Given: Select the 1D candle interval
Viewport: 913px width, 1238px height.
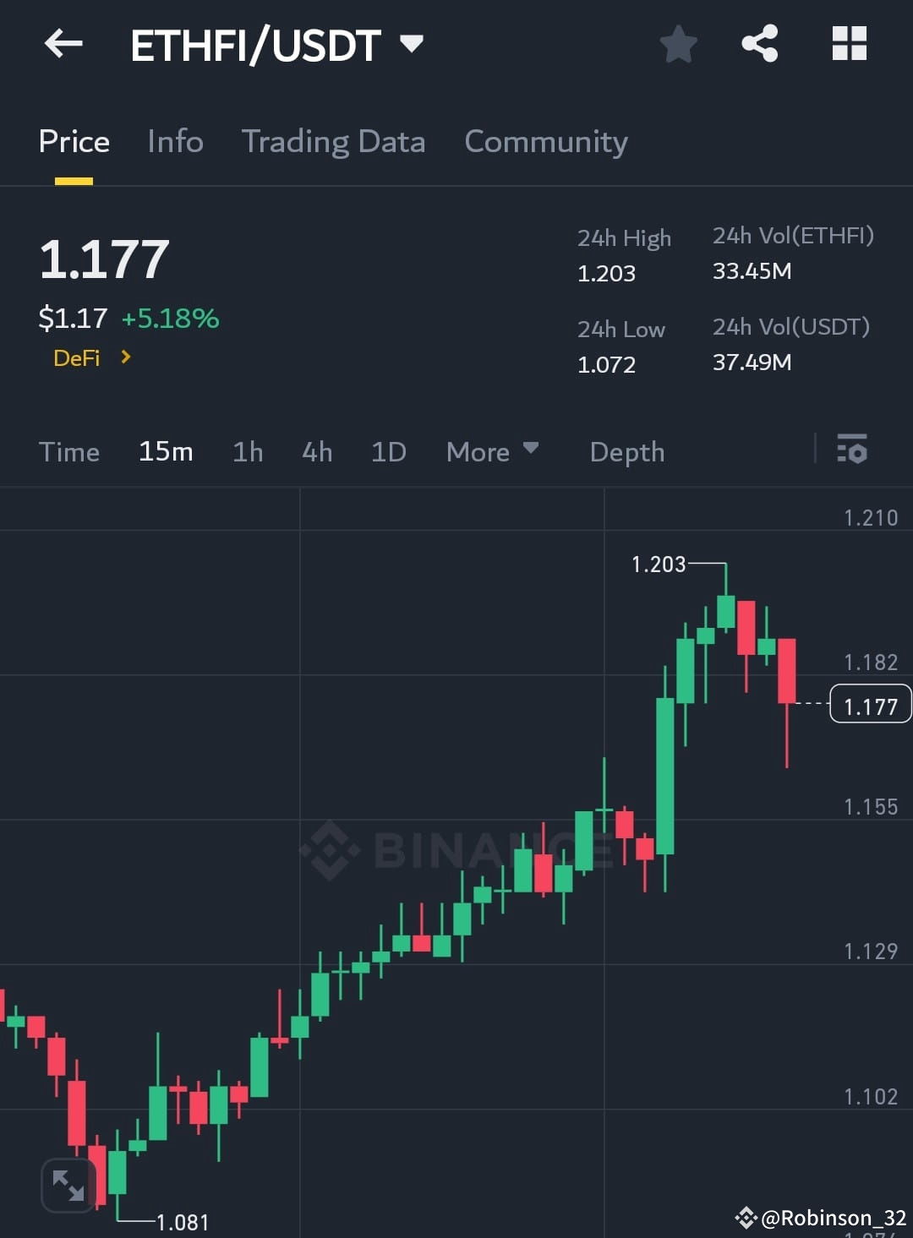Looking at the screenshot, I should [388, 451].
